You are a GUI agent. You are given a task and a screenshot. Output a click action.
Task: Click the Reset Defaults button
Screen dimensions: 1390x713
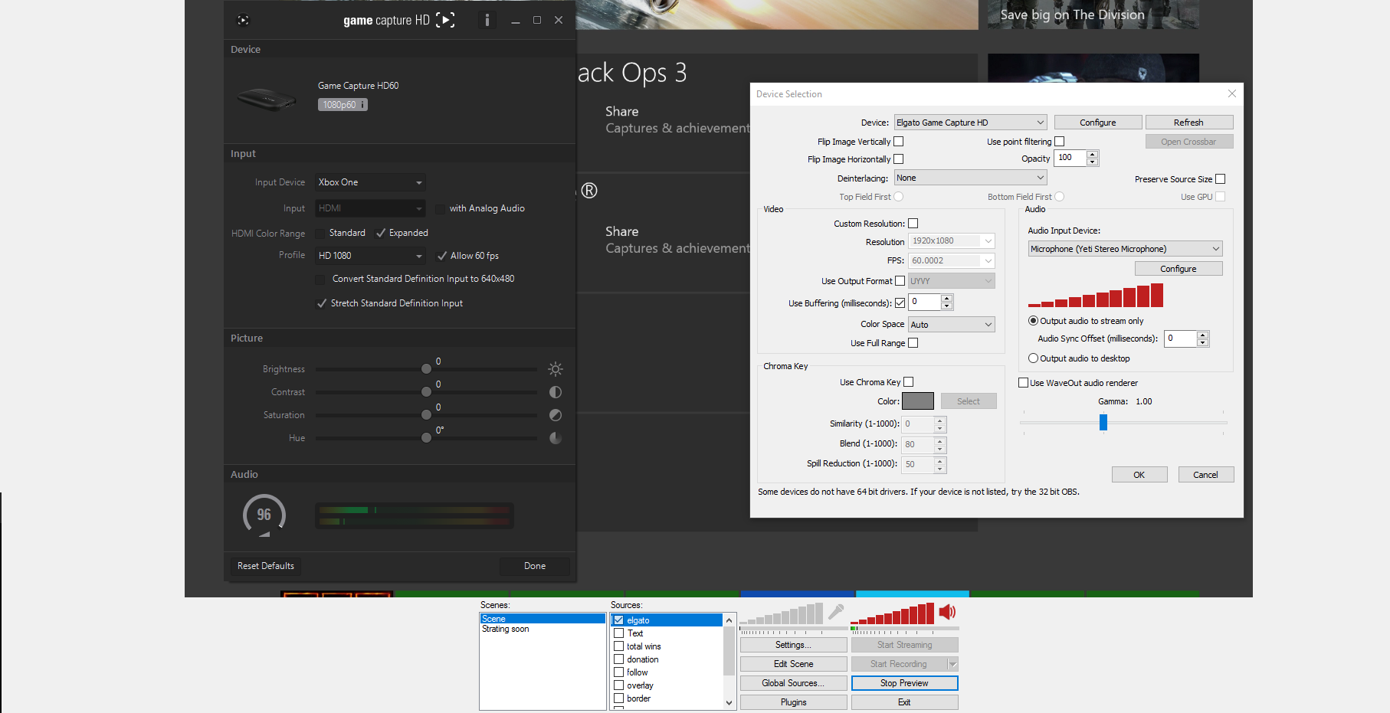tap(266, 566)
